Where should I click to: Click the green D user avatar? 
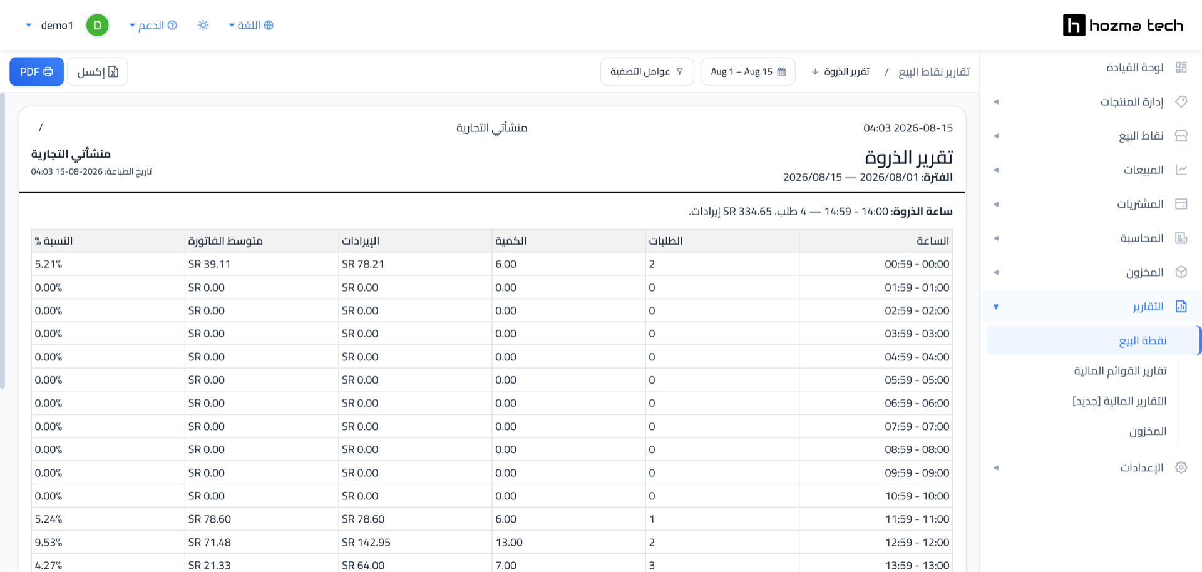97,25
